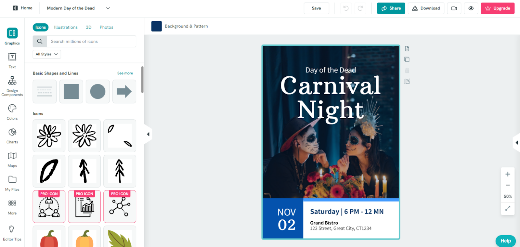This screenshot has height=247, width=520.
Task: Open the Maps panel
Action: click(12, 160)
